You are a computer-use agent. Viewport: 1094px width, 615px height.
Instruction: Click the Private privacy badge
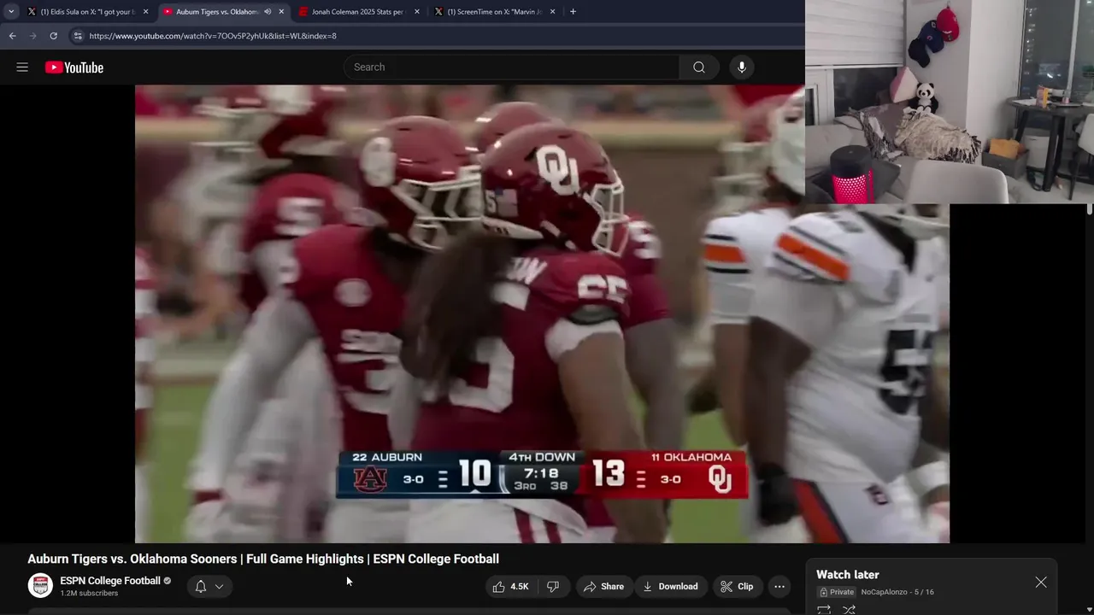click(x=837, y=592)
